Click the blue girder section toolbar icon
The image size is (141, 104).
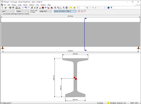(37, 8)
